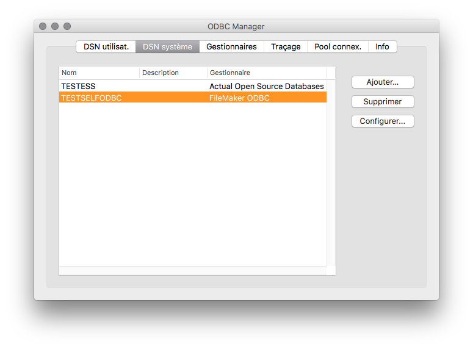Sort by the Nom column header

[x=99, y=73]
